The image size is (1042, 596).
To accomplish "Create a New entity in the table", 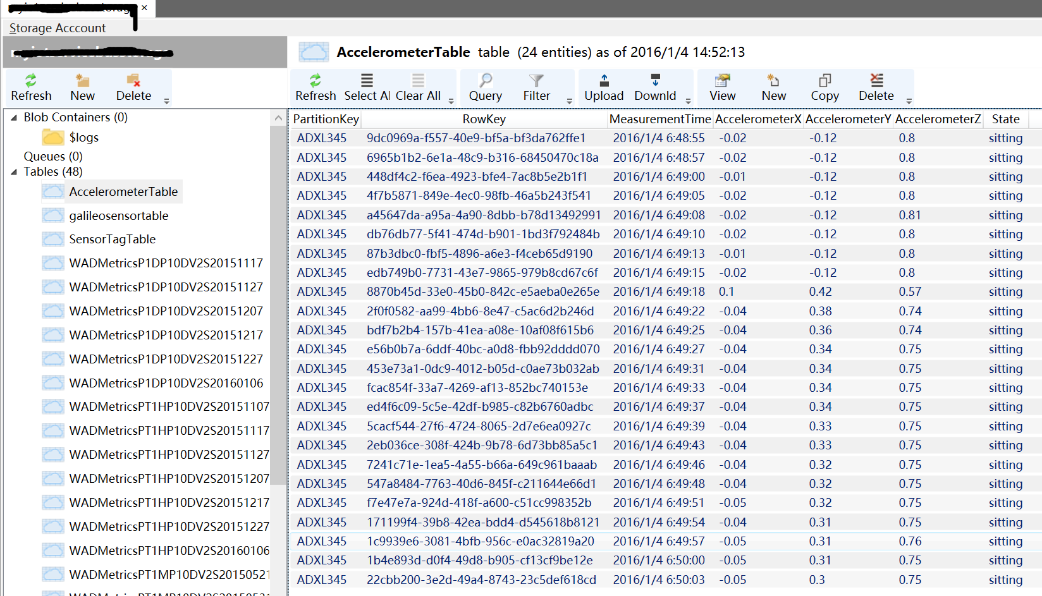I will [x=773, y=87].
